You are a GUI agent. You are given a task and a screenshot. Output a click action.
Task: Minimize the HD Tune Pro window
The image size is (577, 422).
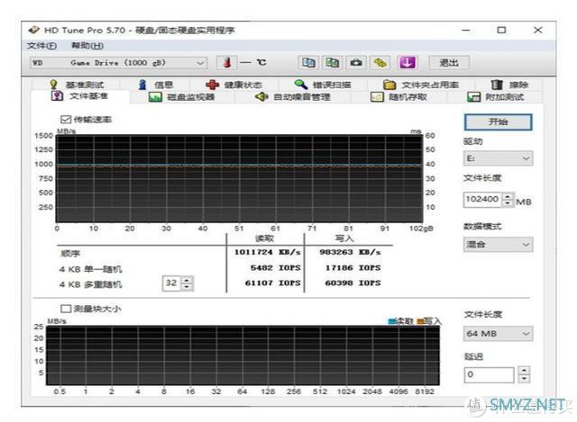point(466,30)
